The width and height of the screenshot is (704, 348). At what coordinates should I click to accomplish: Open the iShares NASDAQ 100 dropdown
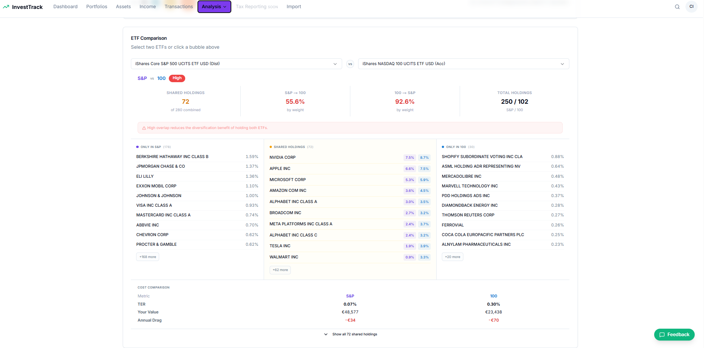point(463,64)
